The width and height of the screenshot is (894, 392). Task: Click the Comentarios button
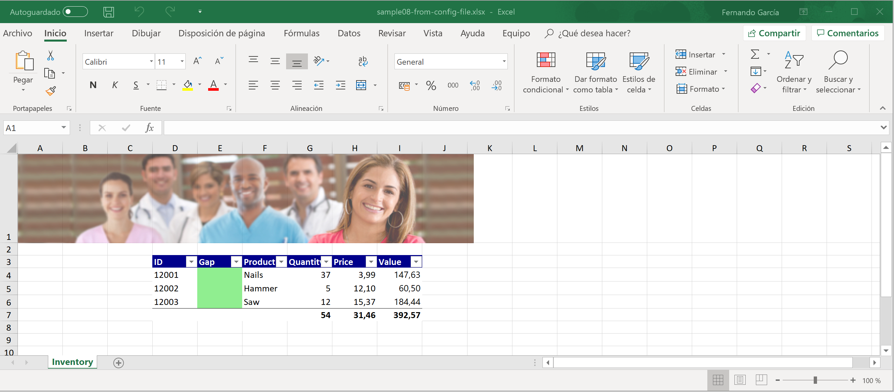tap(847, 33)
